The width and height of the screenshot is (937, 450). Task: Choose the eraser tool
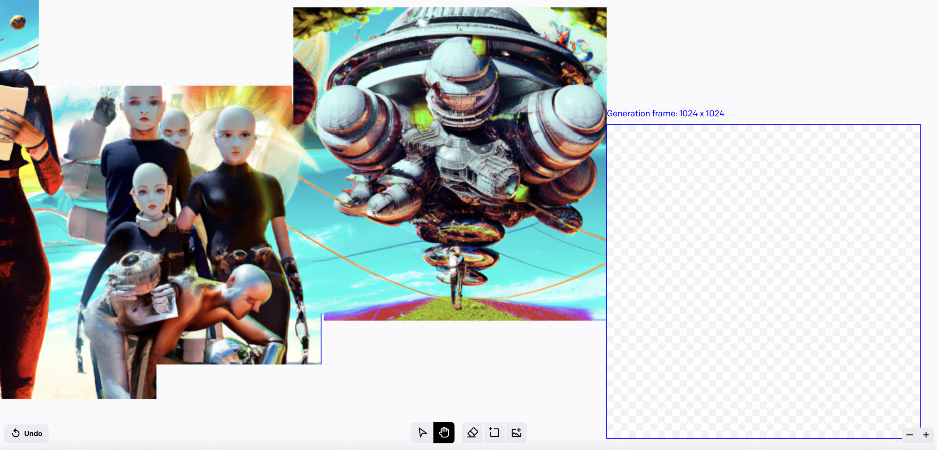472,432
